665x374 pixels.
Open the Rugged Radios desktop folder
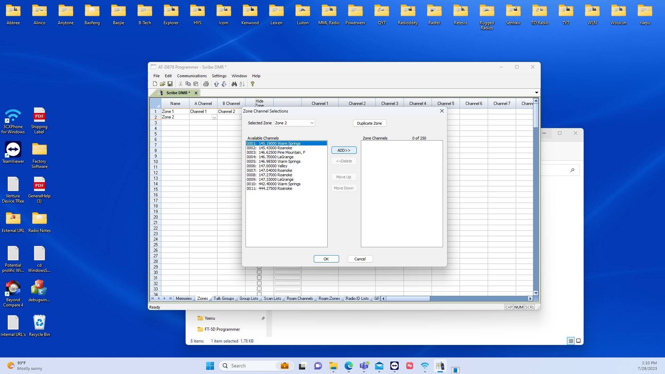pos(487,17)
